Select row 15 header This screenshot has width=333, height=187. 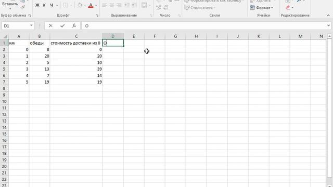(4, 134)
